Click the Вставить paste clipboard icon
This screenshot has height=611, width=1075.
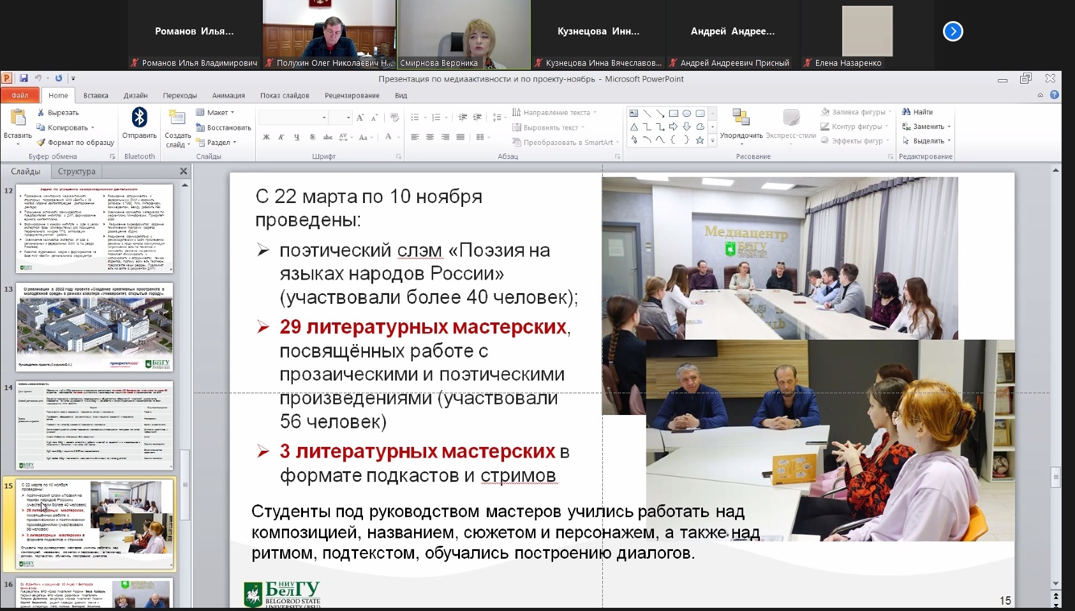tap(18, 119)
